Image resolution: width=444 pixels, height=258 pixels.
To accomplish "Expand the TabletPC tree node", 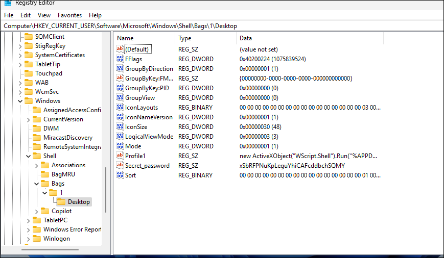I will (x=28, y=221).
